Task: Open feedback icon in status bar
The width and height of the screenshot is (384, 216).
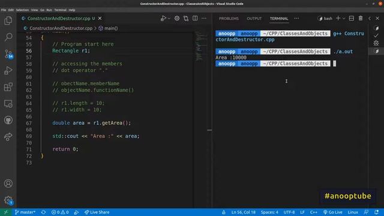Action: click(x=366, y=212)
